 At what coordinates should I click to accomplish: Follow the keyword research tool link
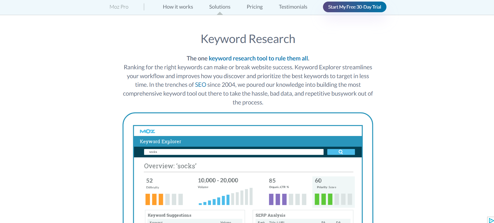click(x=259, y=58)
